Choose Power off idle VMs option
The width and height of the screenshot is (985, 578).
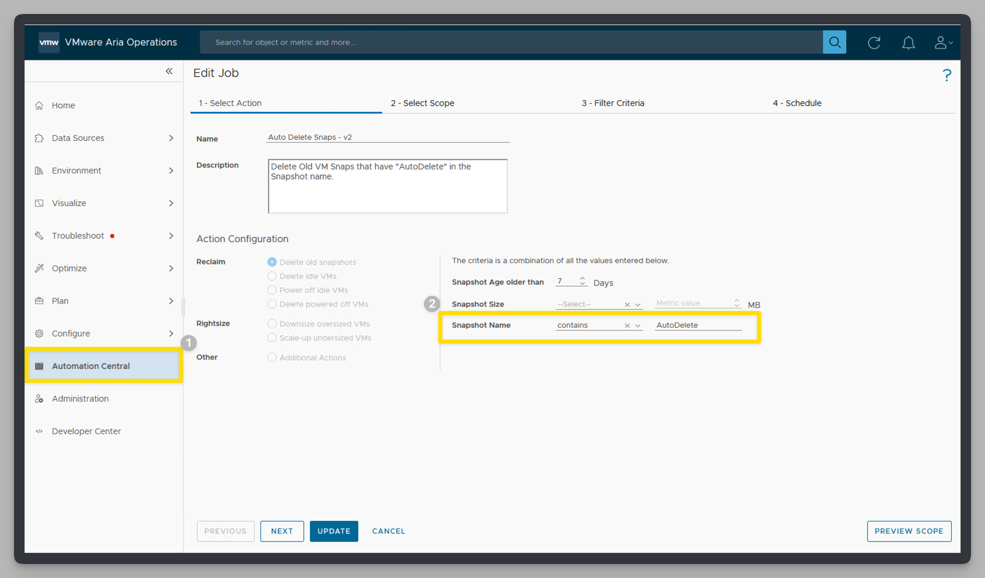tap(272, 290)
